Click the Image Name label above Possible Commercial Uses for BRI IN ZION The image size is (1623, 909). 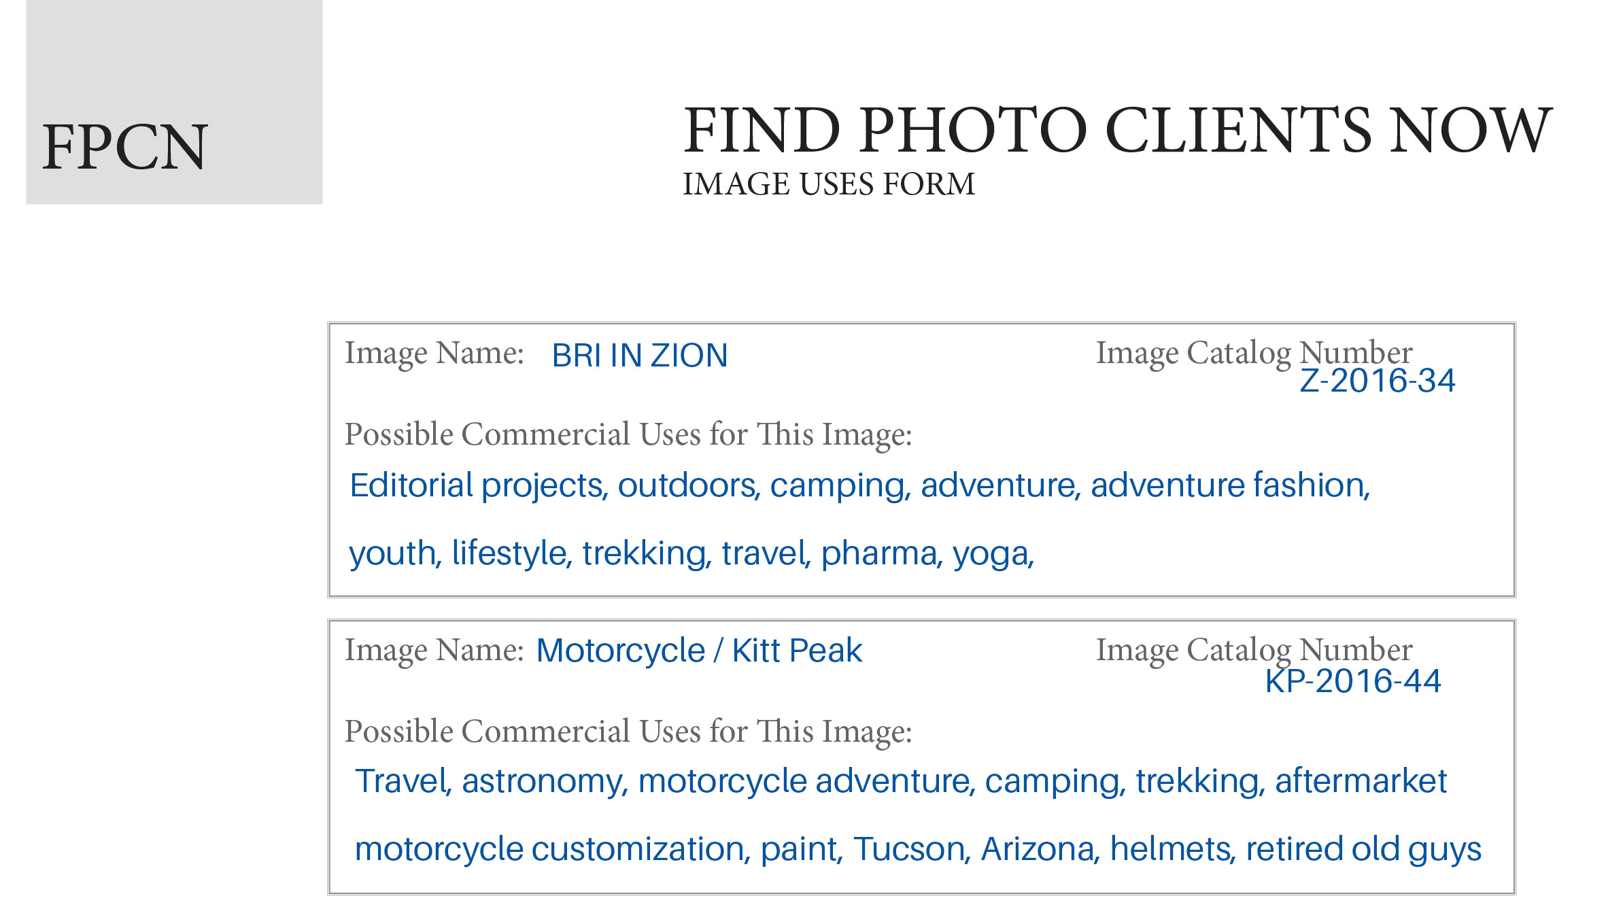(x=434, y=354)
